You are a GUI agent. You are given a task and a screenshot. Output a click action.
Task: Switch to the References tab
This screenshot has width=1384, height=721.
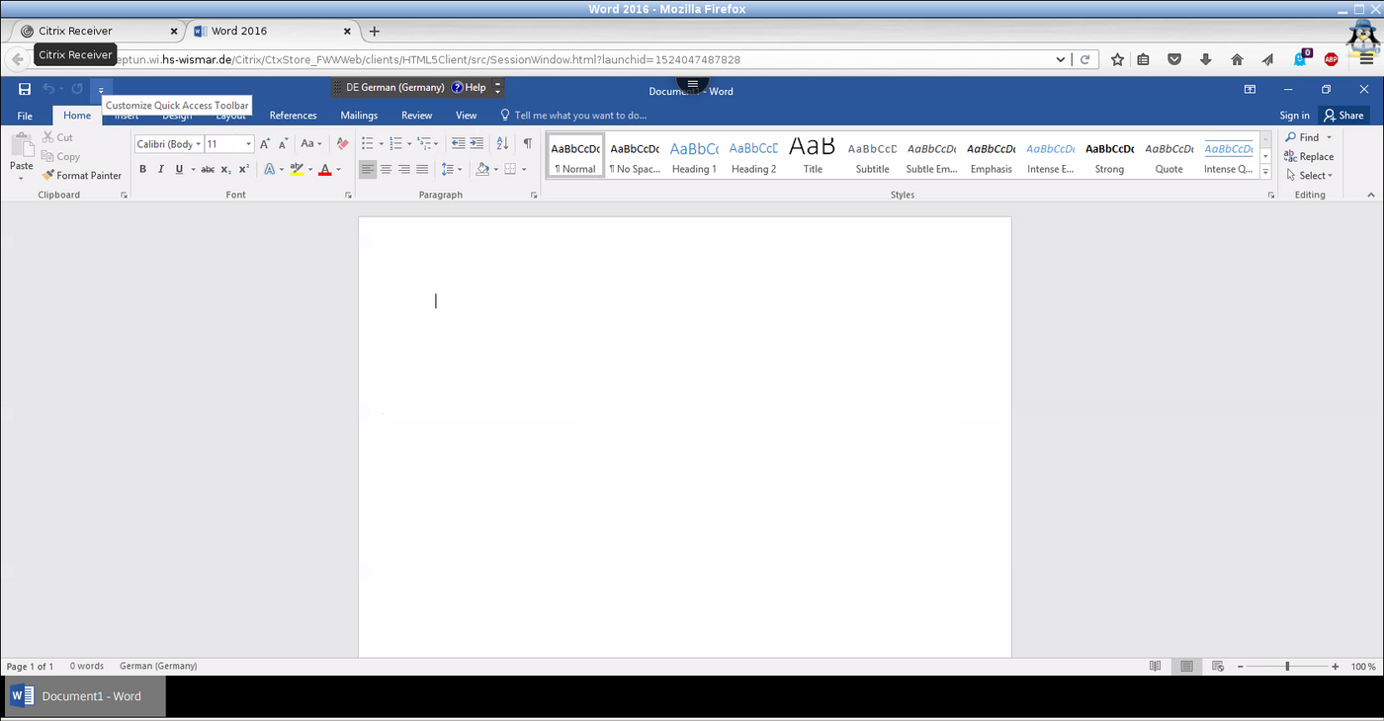pos(294,116)
